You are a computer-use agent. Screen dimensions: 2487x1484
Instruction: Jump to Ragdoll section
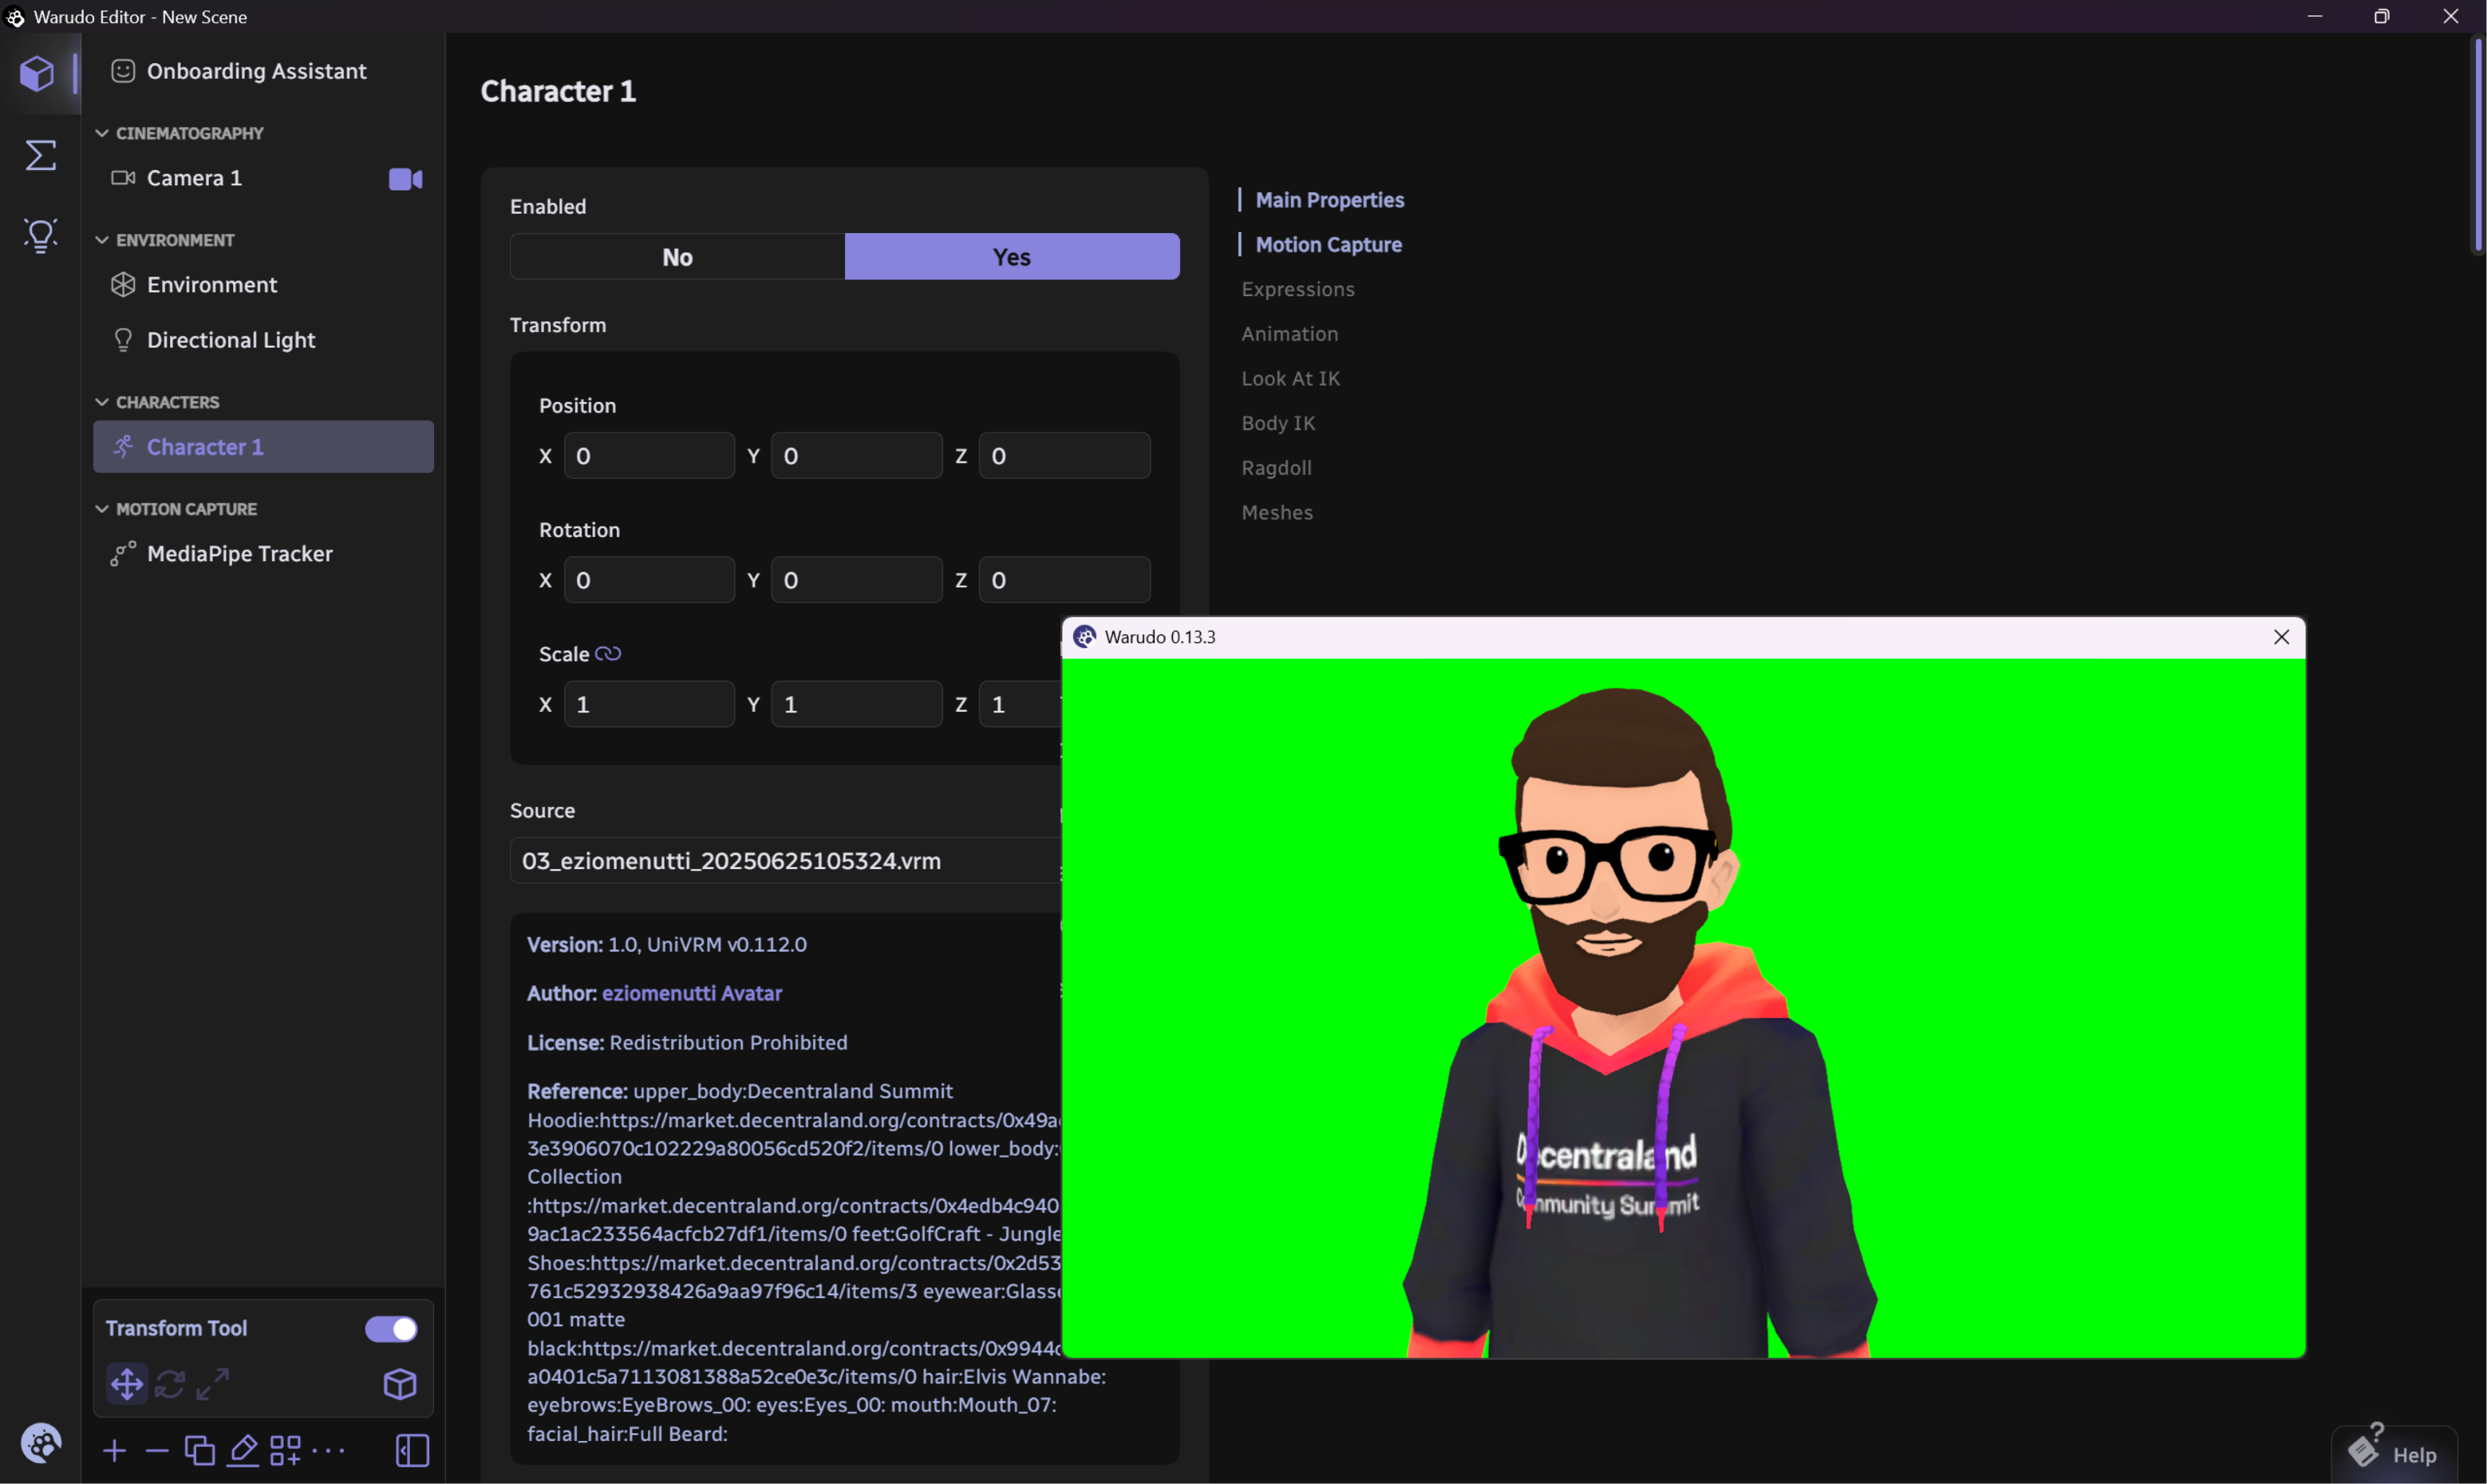[1276, 468]
